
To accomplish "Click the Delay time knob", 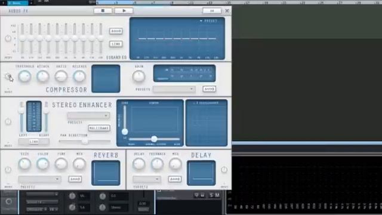I will click(139, 164).
